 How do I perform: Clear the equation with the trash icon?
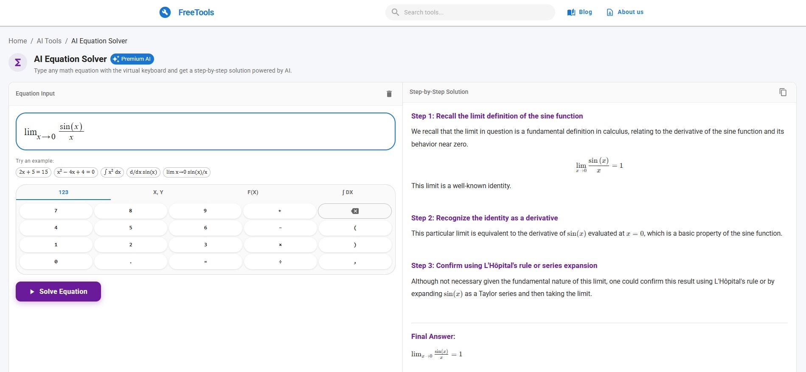(389, 94)
